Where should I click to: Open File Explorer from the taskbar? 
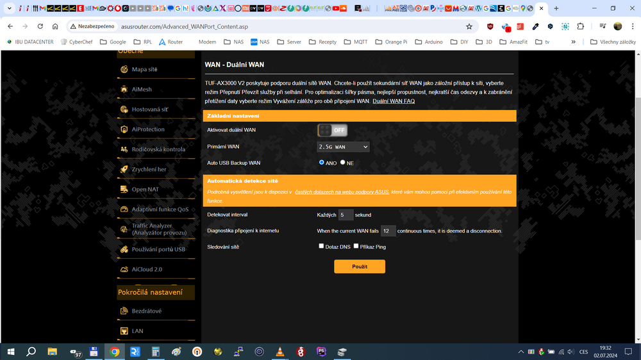point(52,352)
